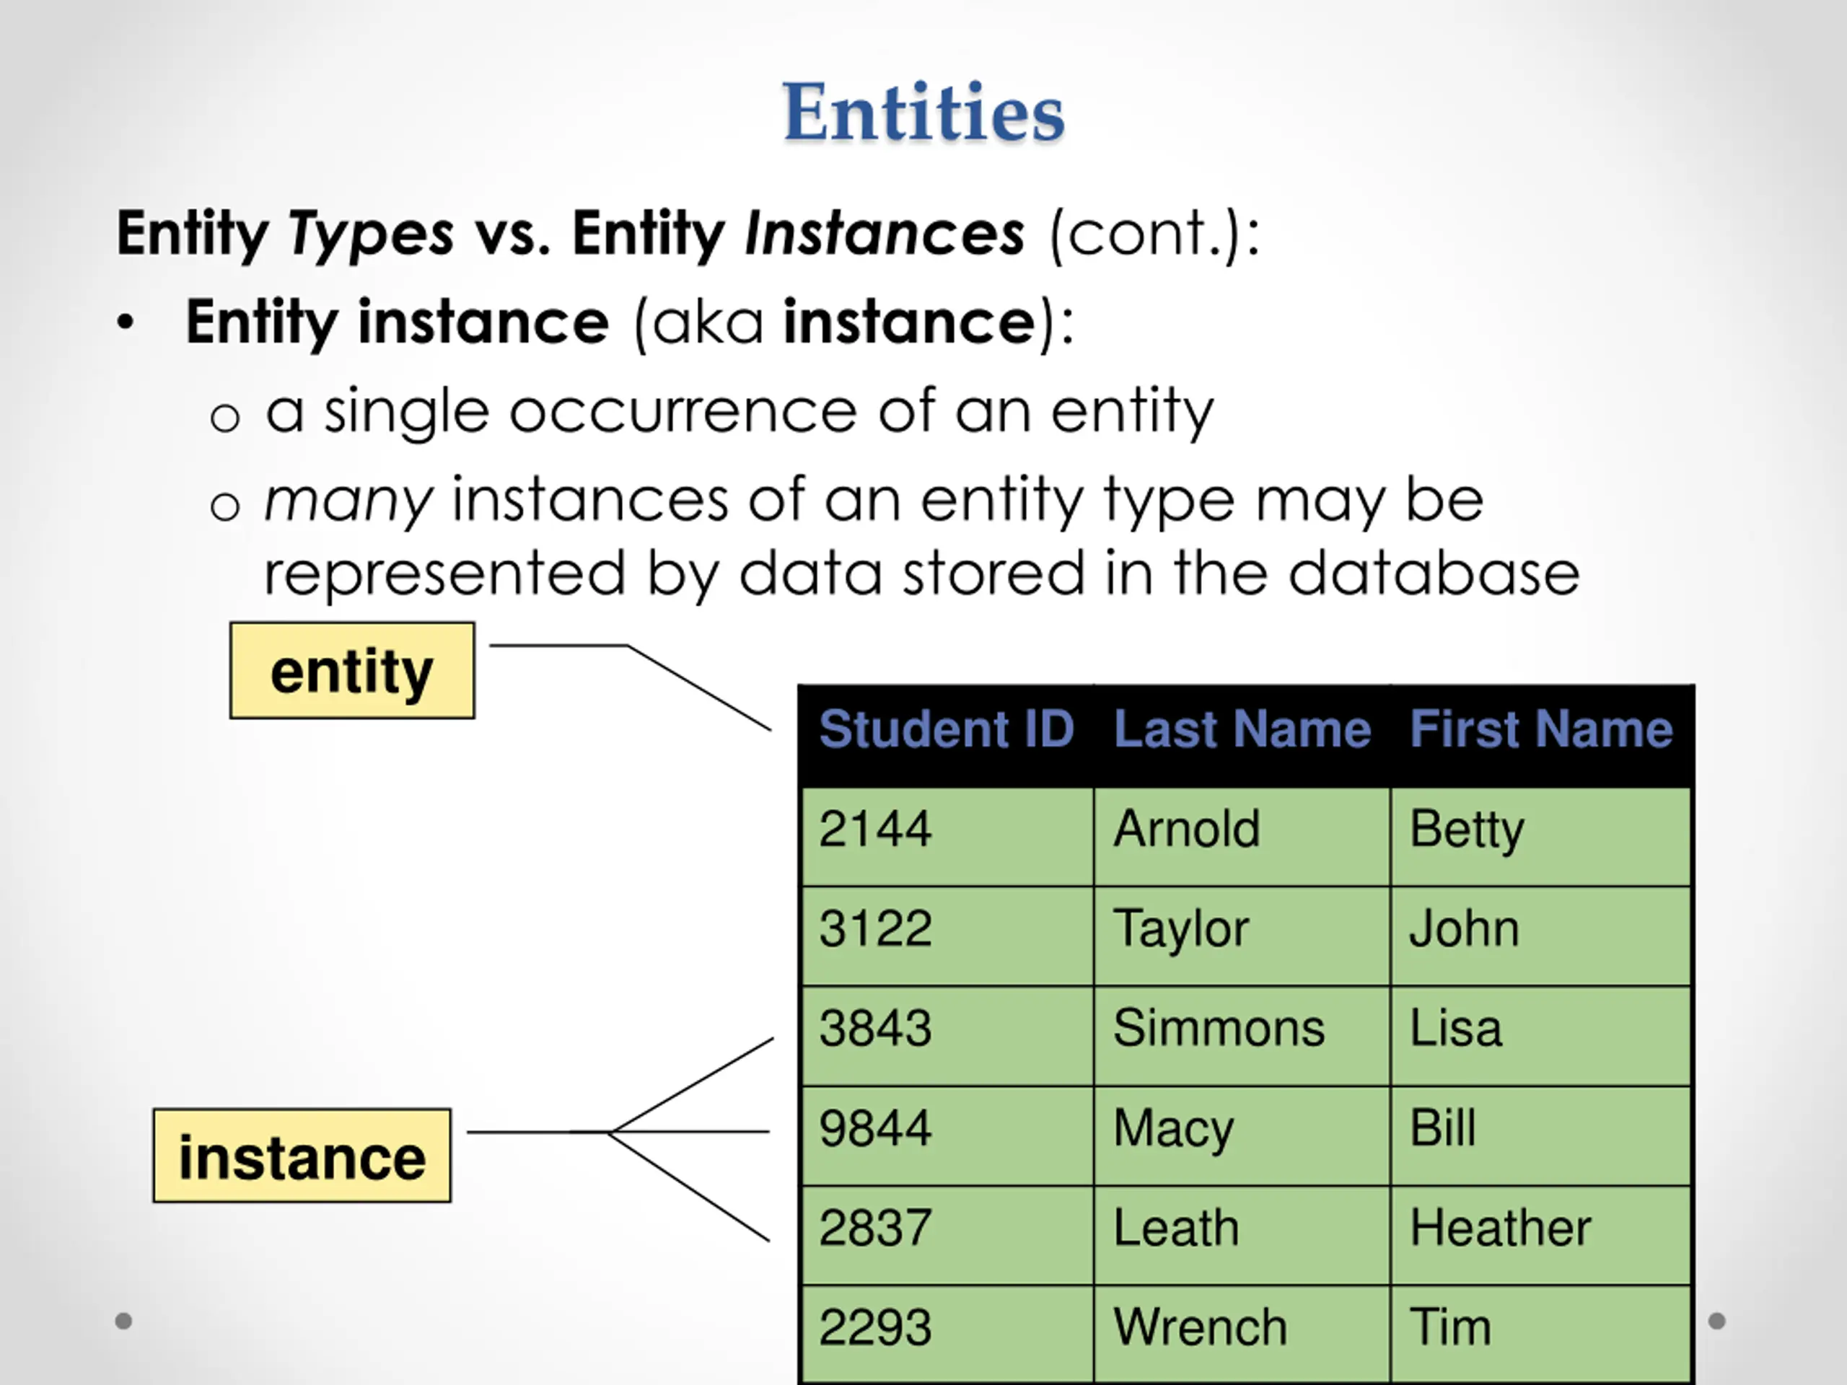
Task: Click the yellow 'instance' label box
Action: click(302, 1156)
